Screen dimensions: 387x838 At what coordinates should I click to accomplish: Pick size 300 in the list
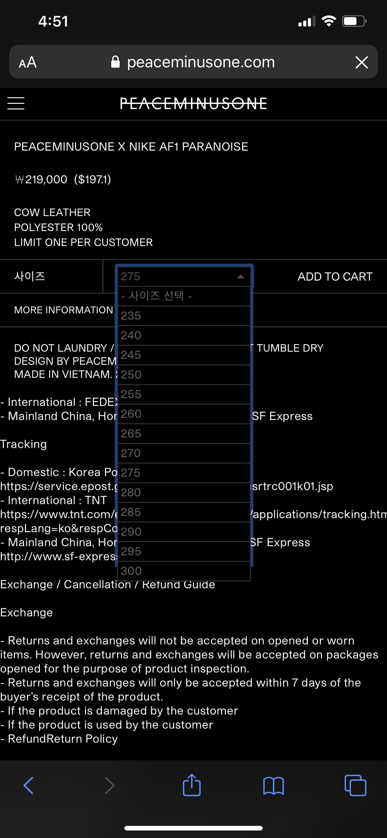(x=184, y=571)
